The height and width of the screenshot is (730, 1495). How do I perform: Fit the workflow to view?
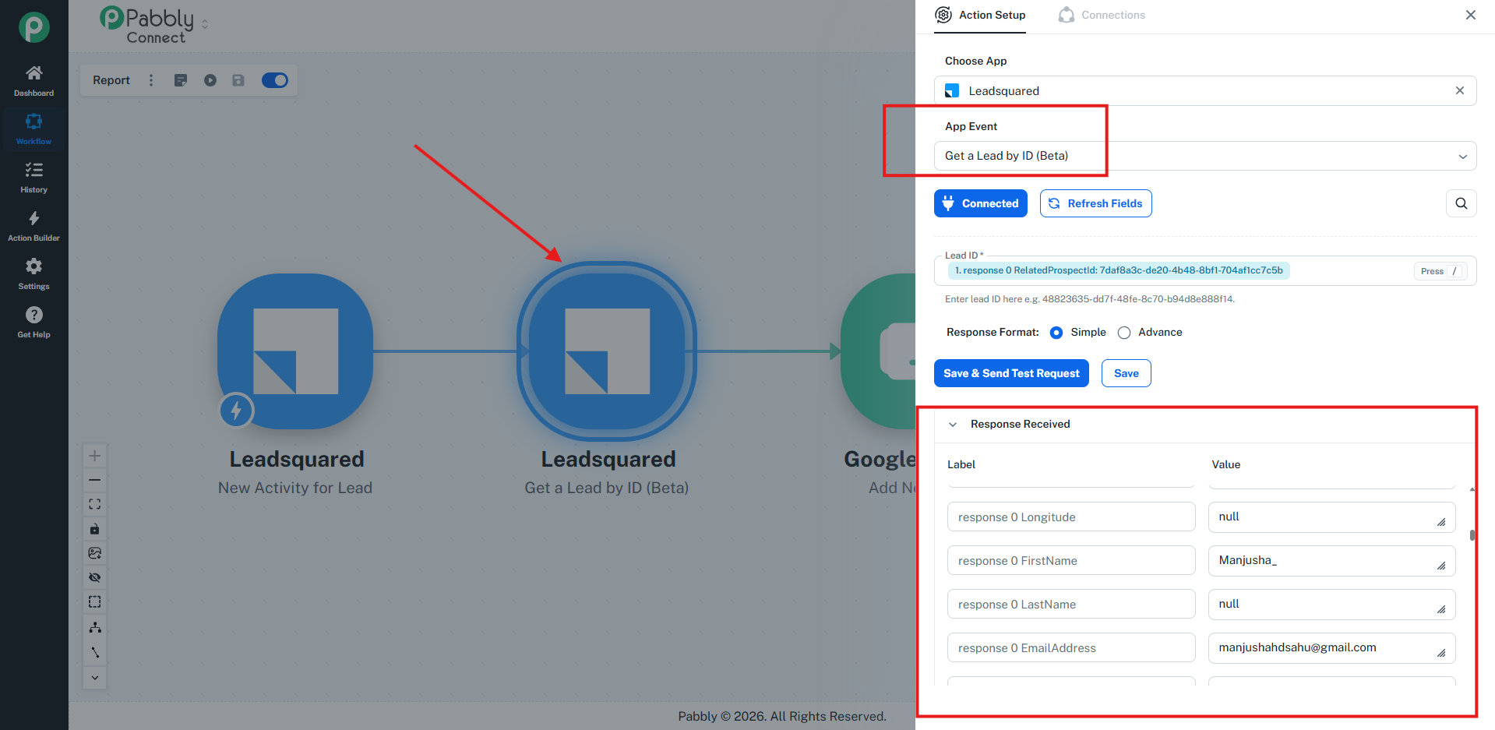click(95, 504)
